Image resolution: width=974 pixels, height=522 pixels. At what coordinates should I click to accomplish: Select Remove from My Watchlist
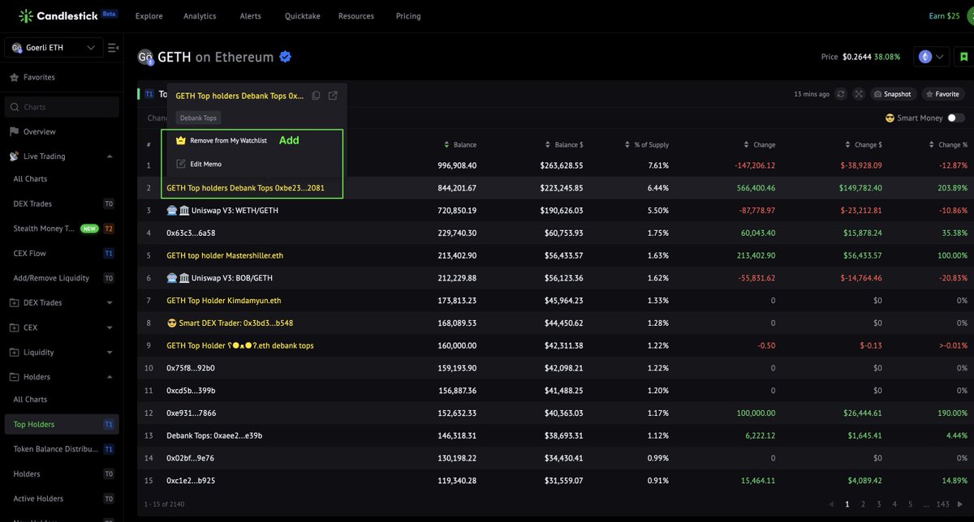point(228,140)
